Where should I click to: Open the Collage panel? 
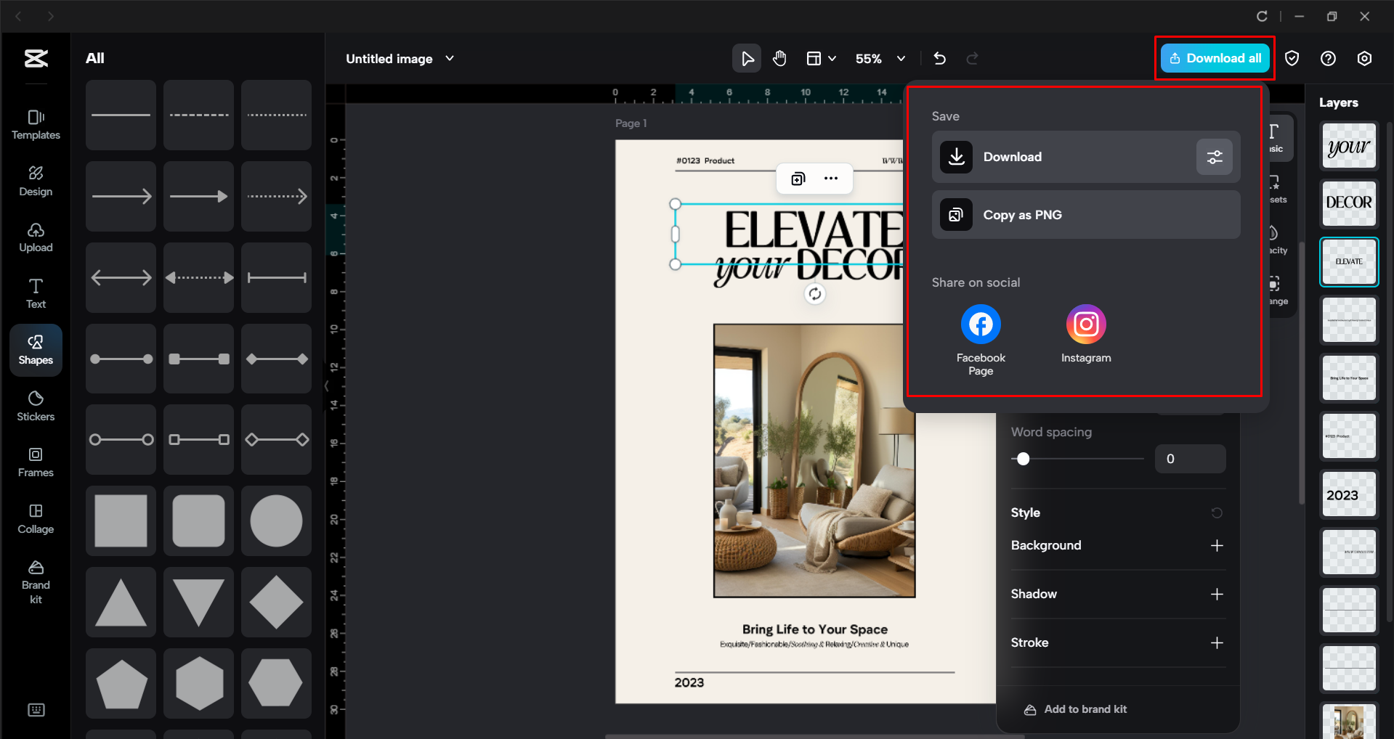35,517
